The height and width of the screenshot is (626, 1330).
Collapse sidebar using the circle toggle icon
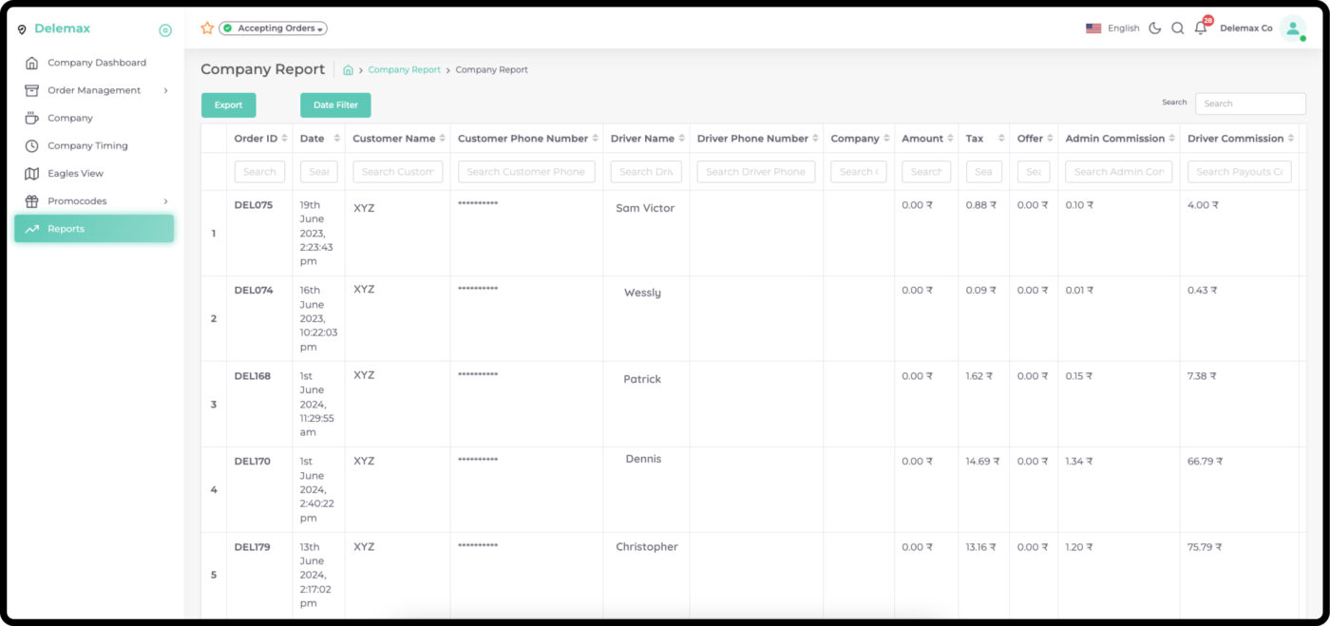[x=165, y=30]
